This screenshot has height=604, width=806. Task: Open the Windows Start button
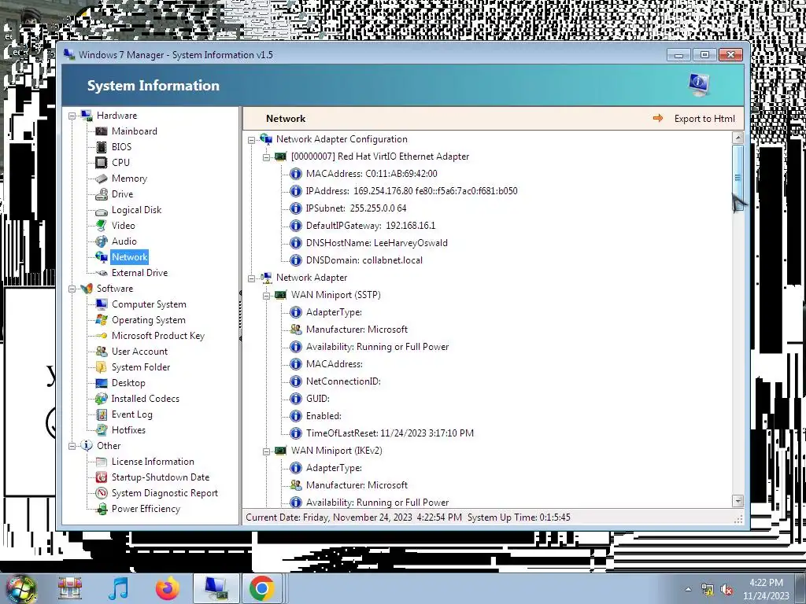(21, 588)
